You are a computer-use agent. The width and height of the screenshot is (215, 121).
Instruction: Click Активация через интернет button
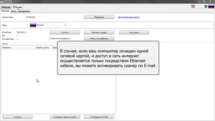(x=65, y=117)
